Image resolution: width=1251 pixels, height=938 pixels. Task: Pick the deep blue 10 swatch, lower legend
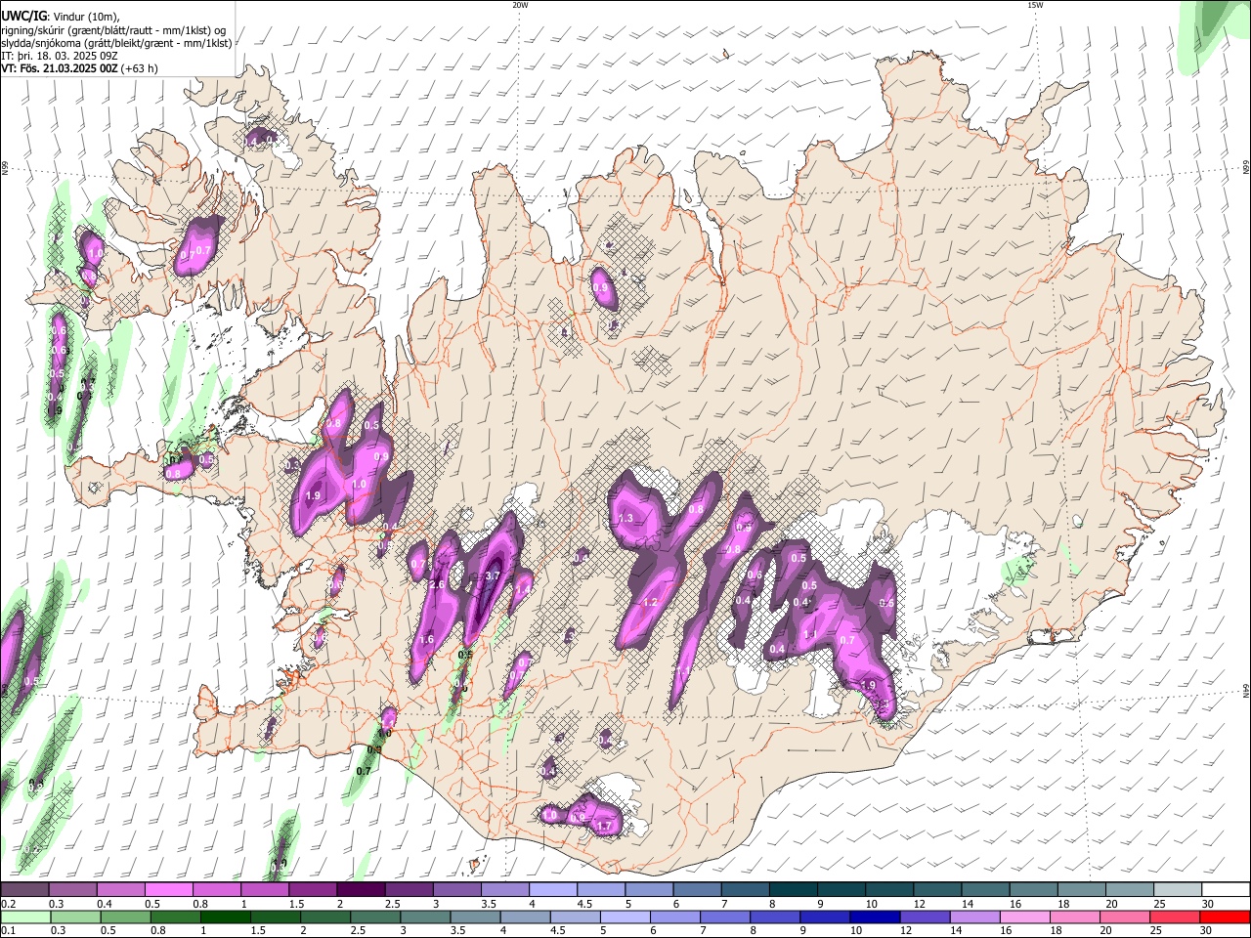(877, 917)
